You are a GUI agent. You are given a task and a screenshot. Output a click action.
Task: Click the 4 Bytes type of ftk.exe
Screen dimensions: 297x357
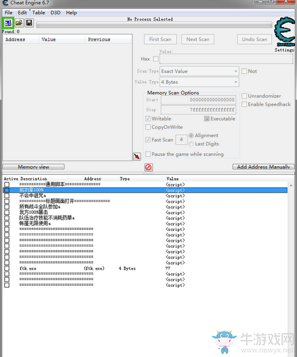(x=127, y=268)
